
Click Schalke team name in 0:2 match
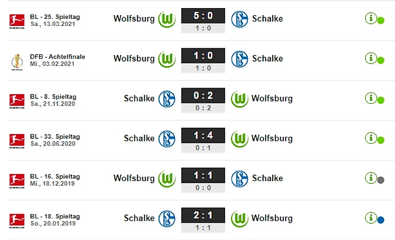click(x=139, y=98)
